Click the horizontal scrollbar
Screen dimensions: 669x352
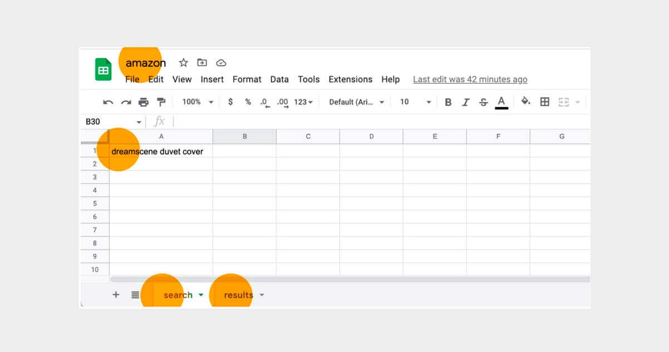pos(350,279)
